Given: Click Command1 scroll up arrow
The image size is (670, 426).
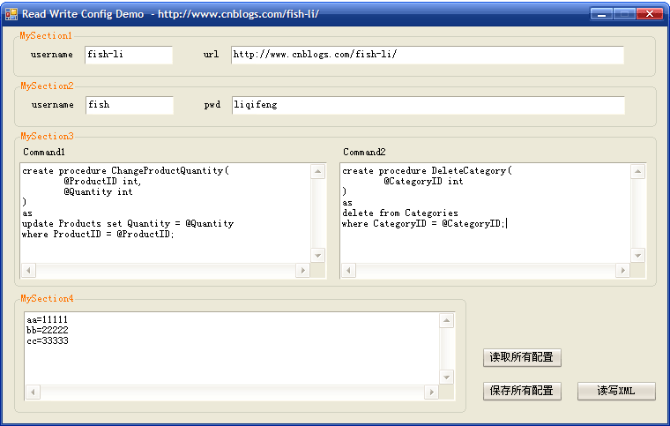Looking at the screenshot, I should (x=317, y=172).
